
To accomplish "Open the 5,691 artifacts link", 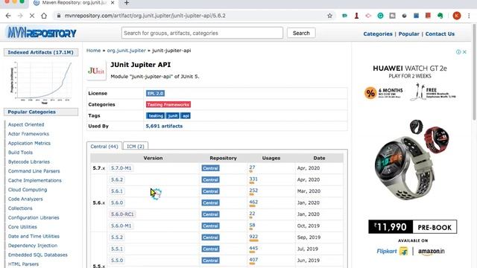I will (164, 126).
